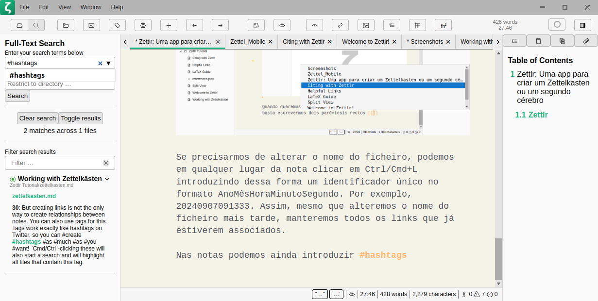Open the File menu

[24, 7]
